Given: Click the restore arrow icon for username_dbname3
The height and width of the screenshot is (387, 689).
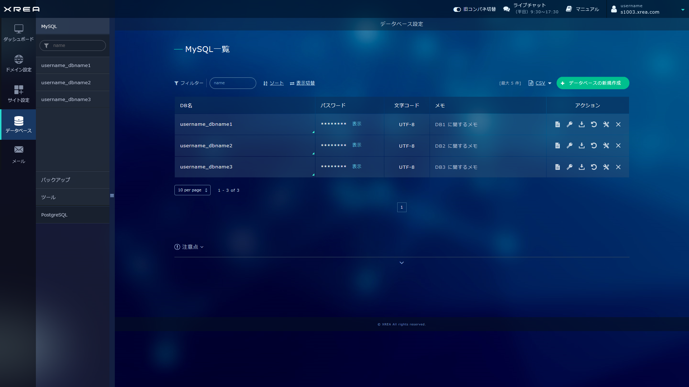Looking at the screenshot, I should [594, 167].
